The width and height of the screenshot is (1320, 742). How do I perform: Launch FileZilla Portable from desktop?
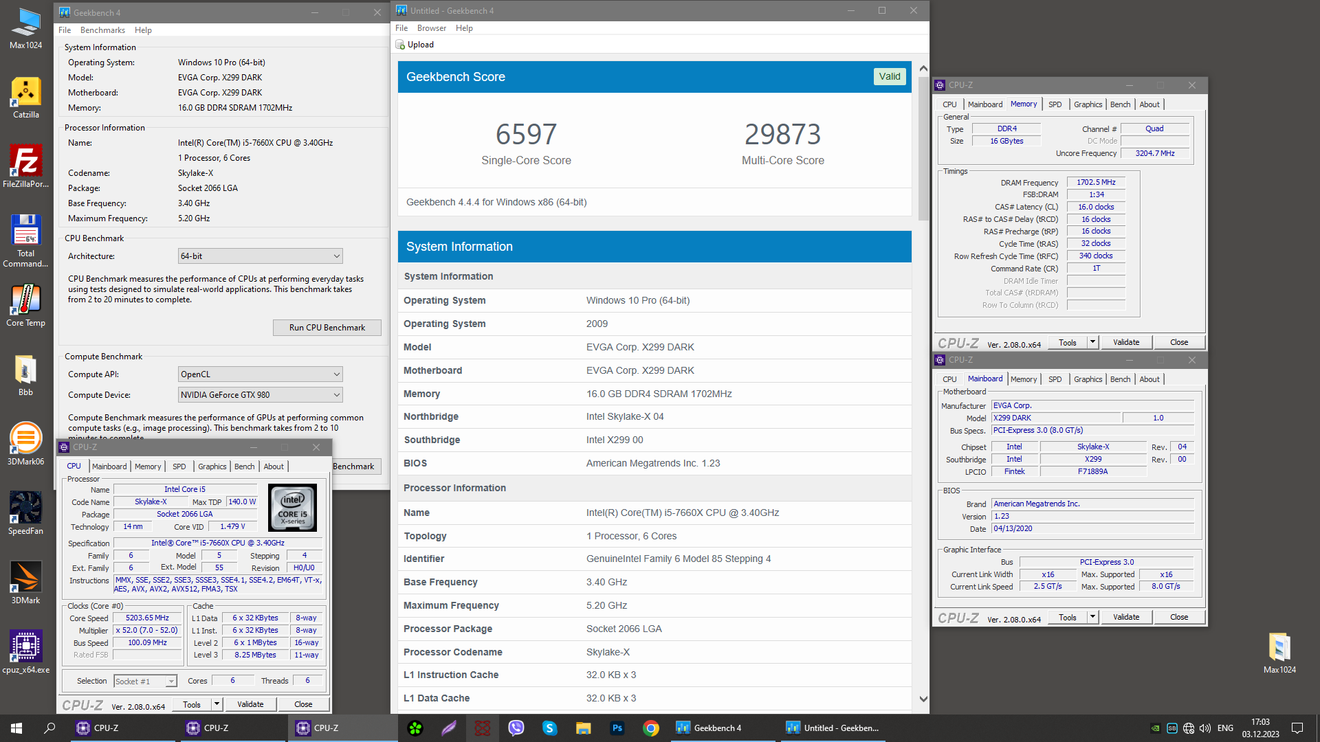coord(25,166)
